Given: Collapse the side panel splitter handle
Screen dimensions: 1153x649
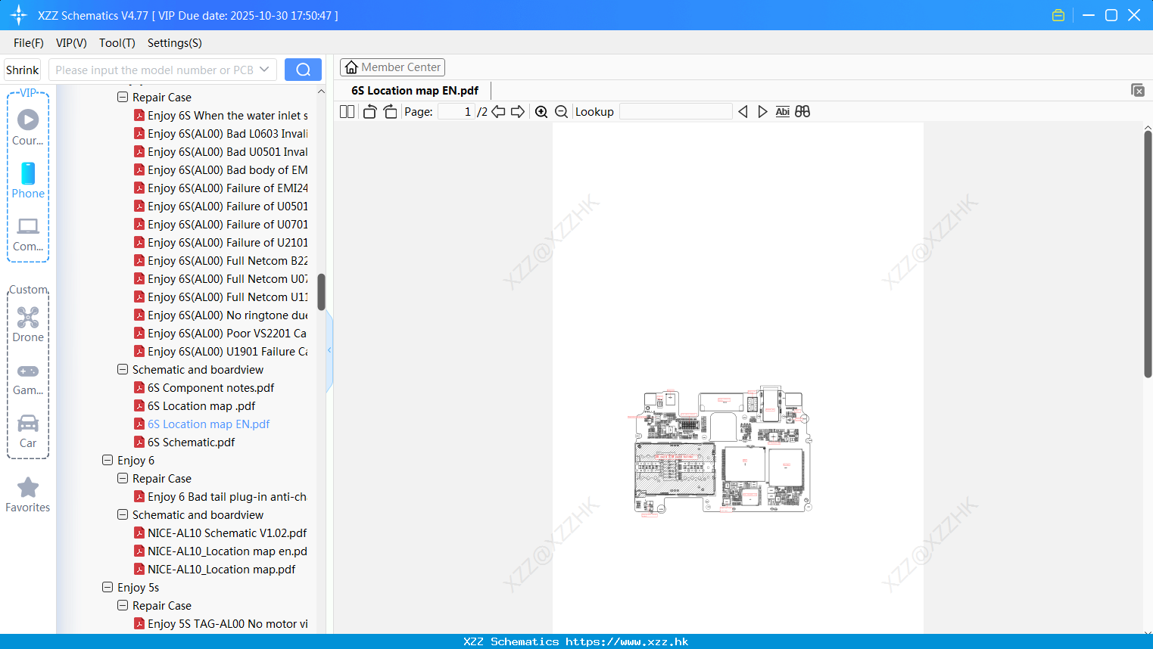Looking at the screenshot, I should (329, 350).
